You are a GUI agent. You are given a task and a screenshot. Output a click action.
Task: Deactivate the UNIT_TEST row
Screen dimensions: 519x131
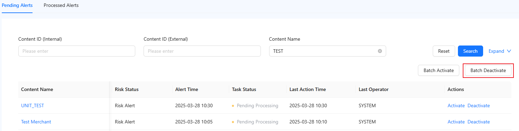click(479, 105)
